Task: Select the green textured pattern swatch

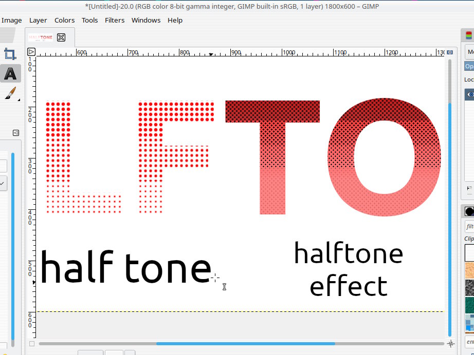Action: point(469,305)
